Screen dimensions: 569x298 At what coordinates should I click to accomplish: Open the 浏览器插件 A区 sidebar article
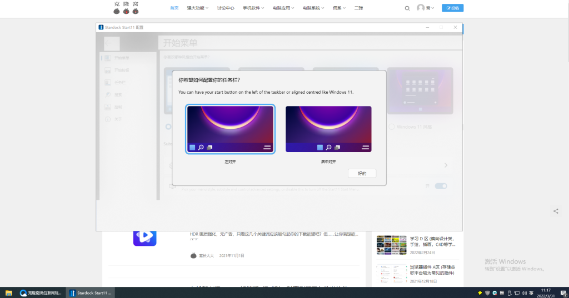point(432,270)
